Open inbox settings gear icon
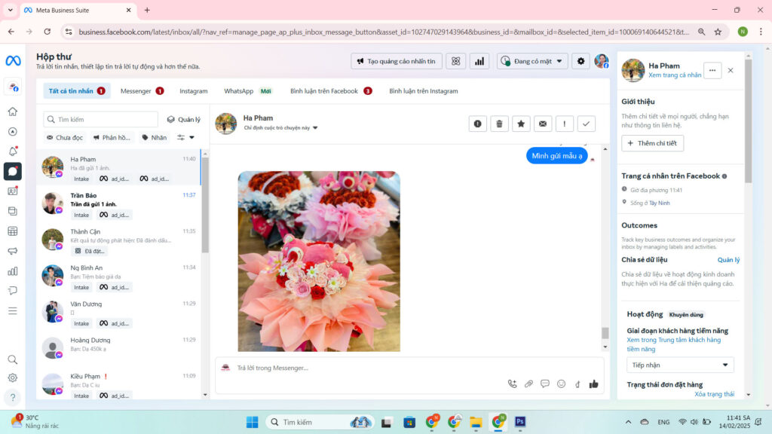This screenshot has height=434, width=772. coord(581,61)
